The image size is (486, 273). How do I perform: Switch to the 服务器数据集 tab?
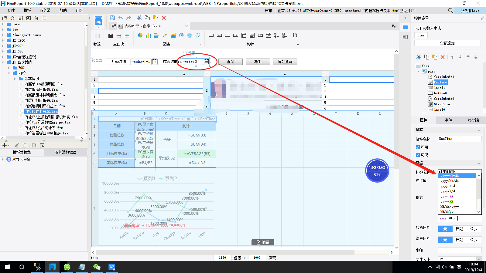coord(66,152)
